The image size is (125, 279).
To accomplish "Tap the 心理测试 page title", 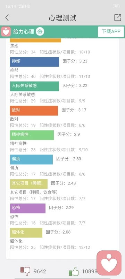I will click(62, 18).
